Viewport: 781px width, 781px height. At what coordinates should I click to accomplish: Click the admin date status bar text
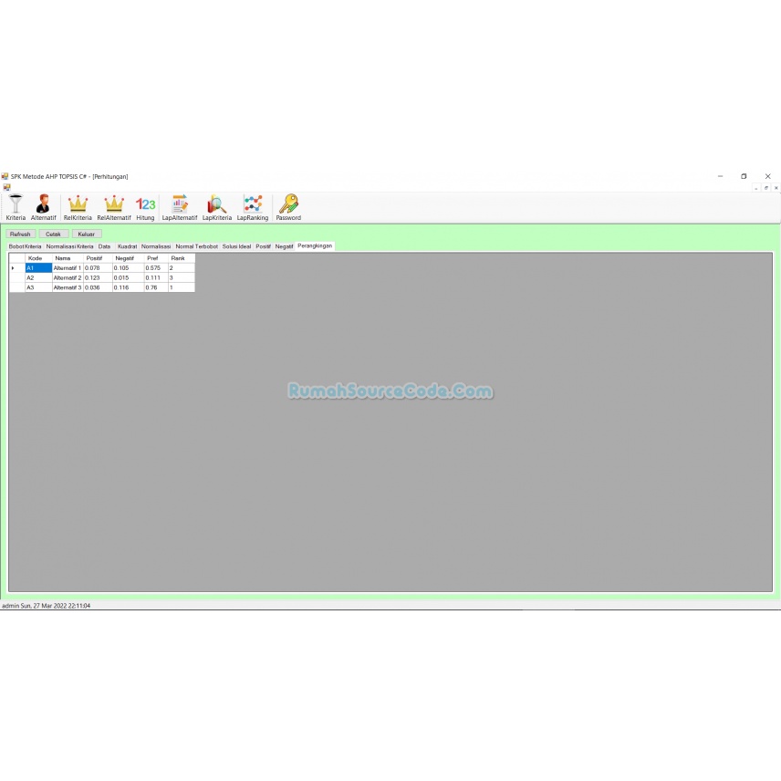[x=46, y=606]
